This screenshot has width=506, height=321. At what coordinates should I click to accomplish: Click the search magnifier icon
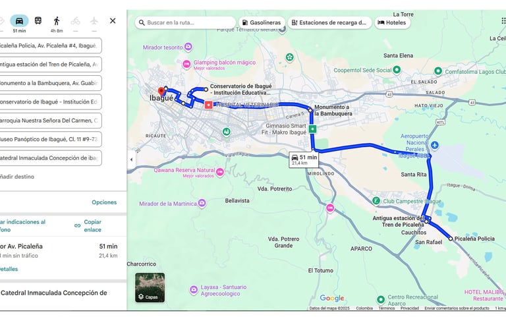142,22
